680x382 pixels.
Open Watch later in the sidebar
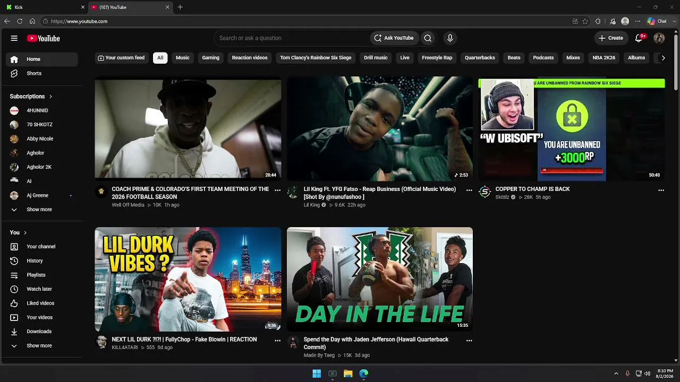[x=41, y=289]
